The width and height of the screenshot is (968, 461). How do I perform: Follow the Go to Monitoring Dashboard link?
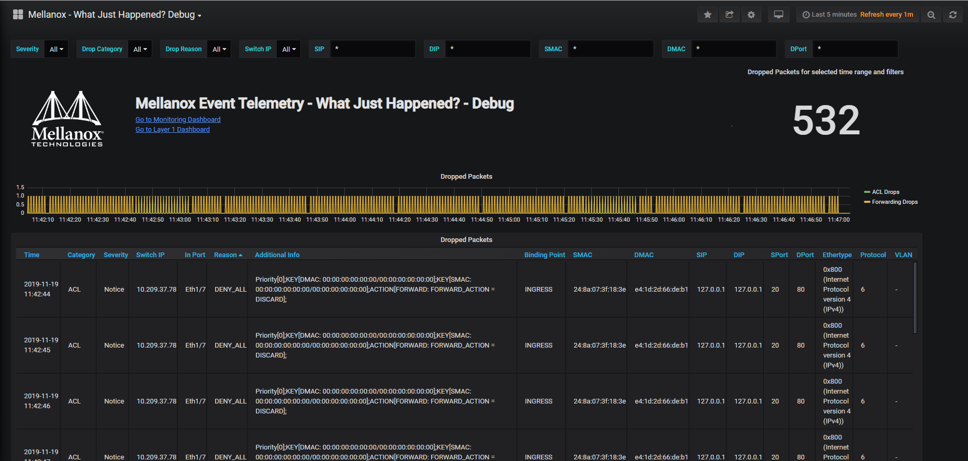click(x=178, y=120)
